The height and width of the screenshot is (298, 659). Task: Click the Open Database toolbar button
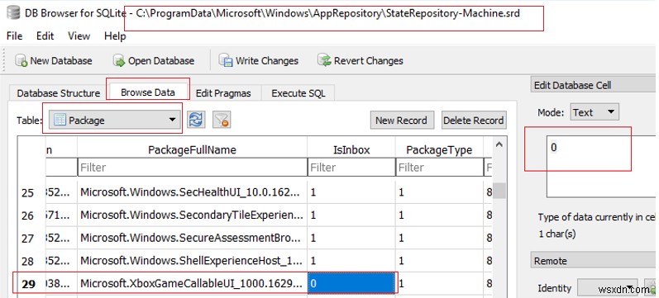[155, 61]
